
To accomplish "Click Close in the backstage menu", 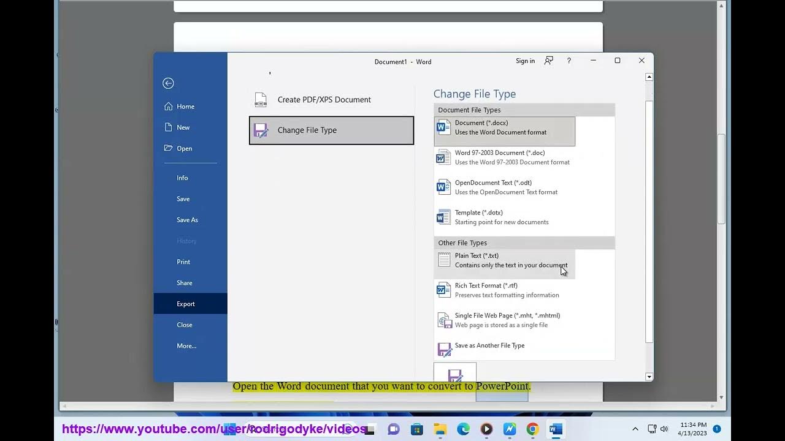I will [x=190, y=325].
